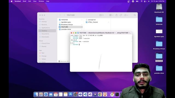Check battery status in menu bar

point(137,1)
